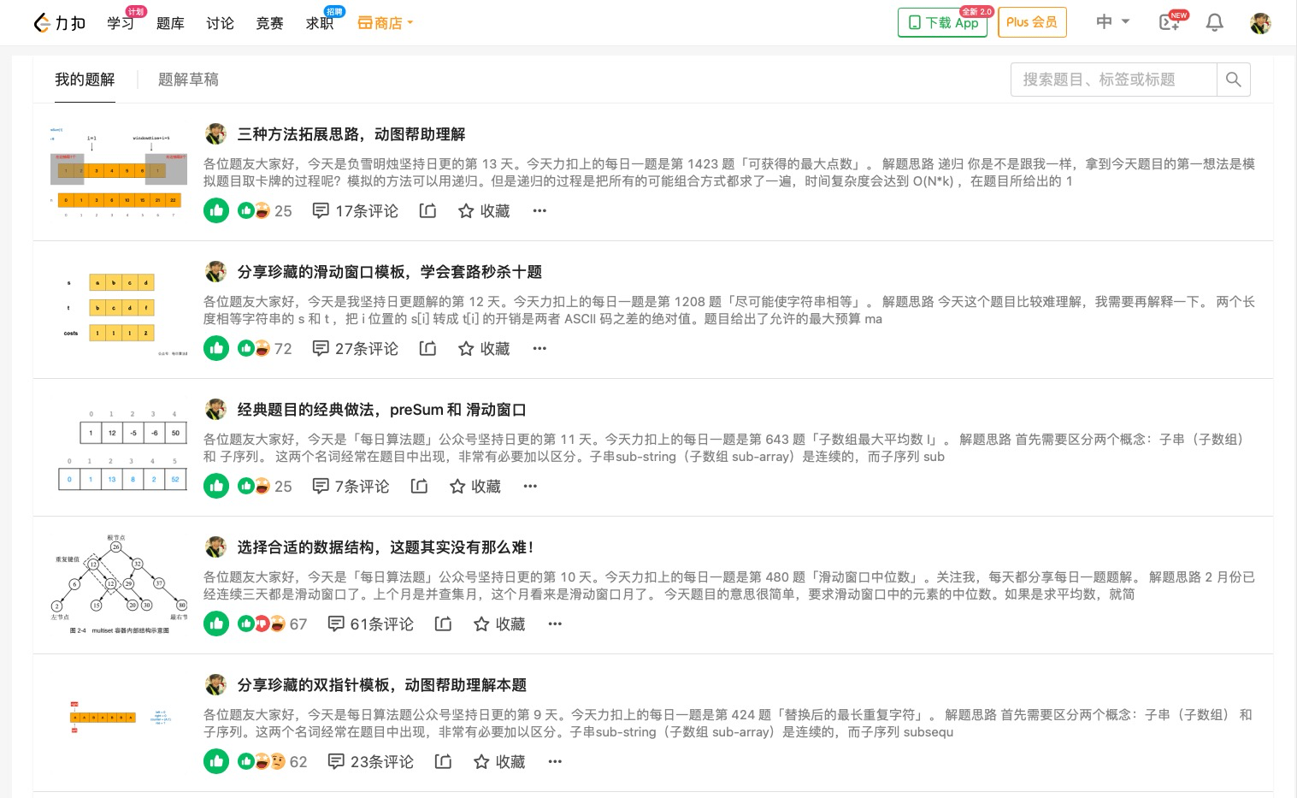Click the share icon on the first solution
The height and width of the screenshot is (798, 1297).
coord(427,211)
